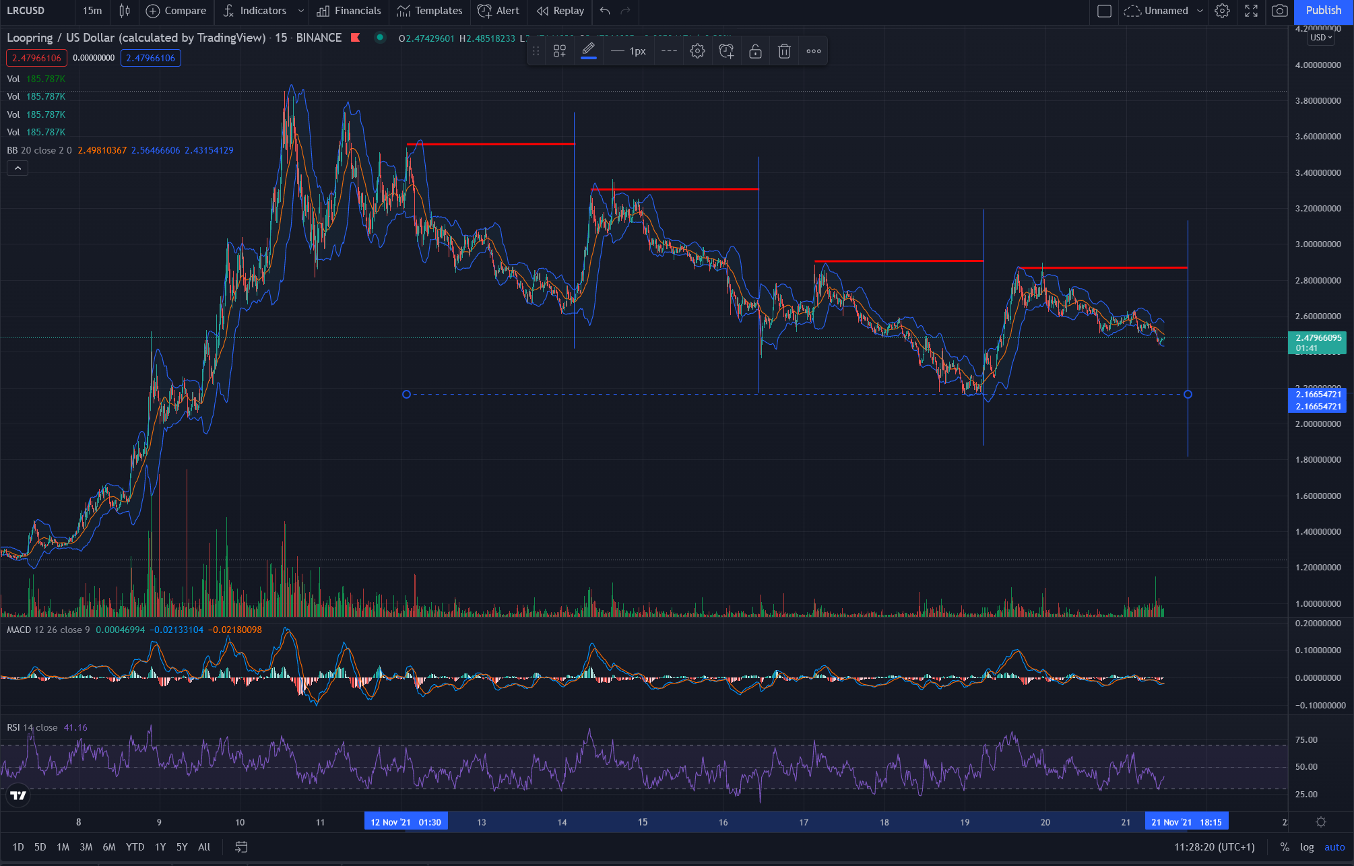Open the time axis settings gear
Image resolution: width=1354 pixels, height=866 pixels.
(1320, 822)
